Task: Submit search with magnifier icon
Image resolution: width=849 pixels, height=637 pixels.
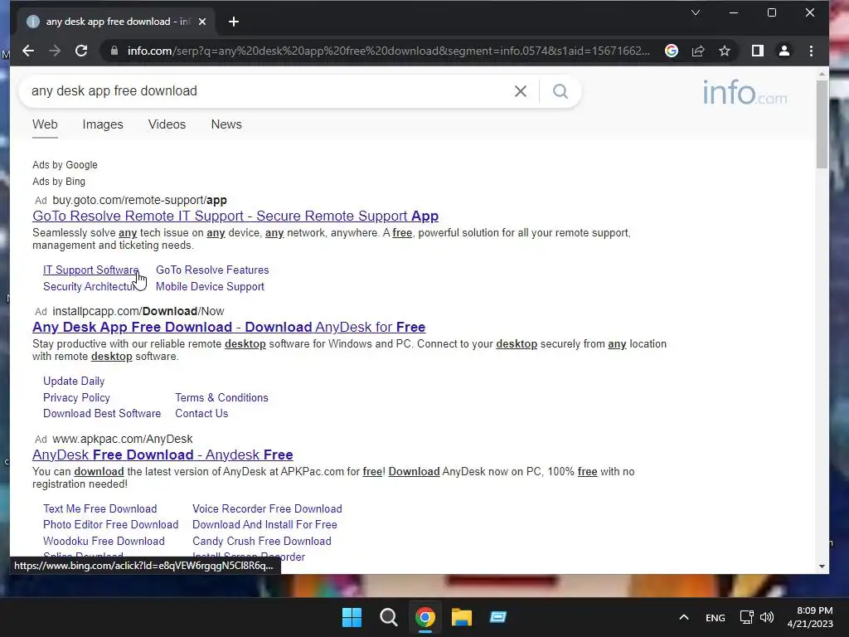Action: coord(560,91)
